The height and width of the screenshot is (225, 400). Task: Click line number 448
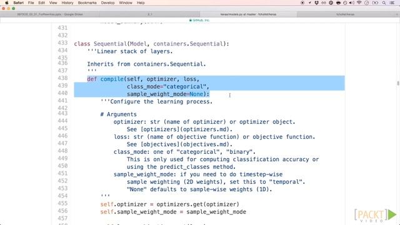coord(62,151)
